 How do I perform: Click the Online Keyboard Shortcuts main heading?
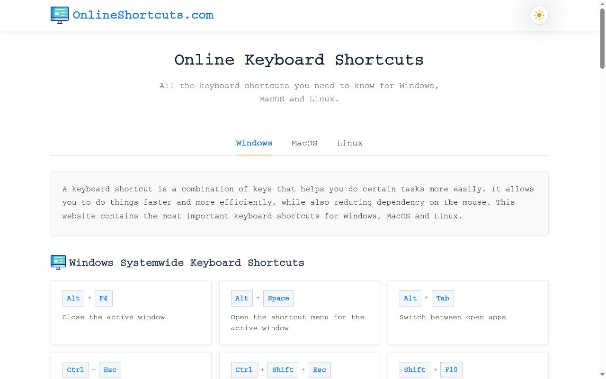pos(299,60)
